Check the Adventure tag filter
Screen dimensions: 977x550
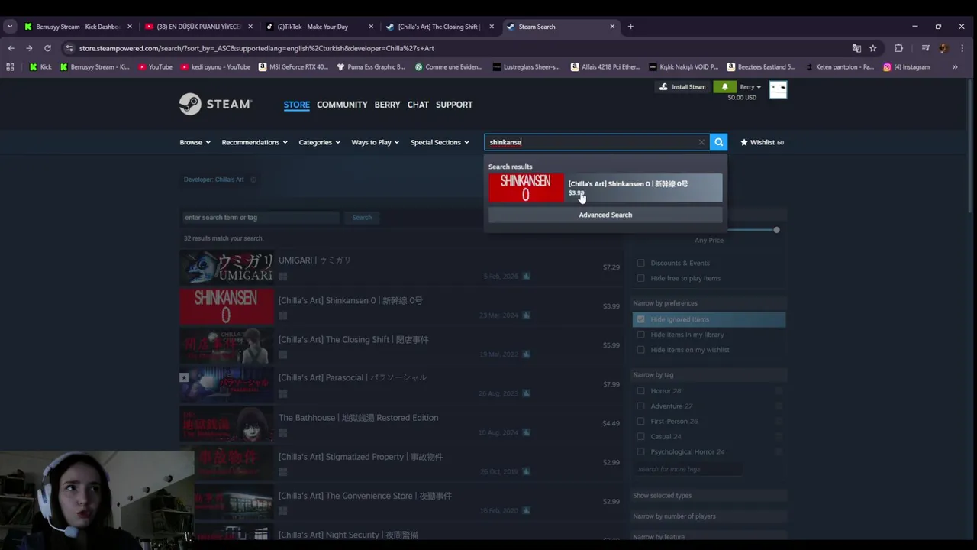click(x=640, y=406)
